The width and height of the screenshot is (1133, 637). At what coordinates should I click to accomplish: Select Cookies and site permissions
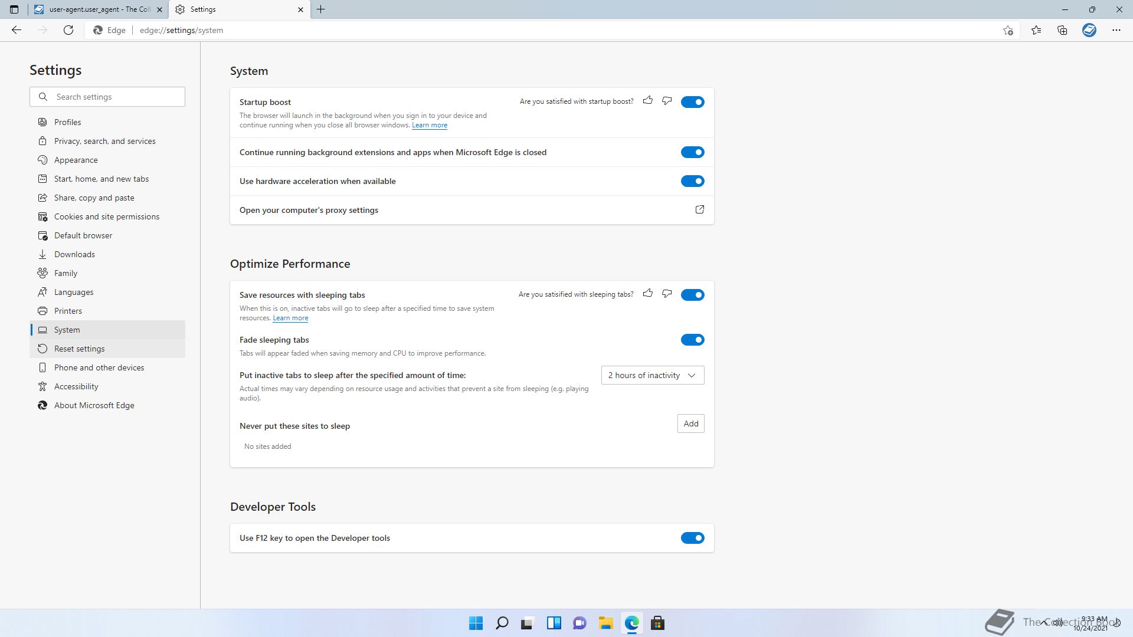point(106,216)
